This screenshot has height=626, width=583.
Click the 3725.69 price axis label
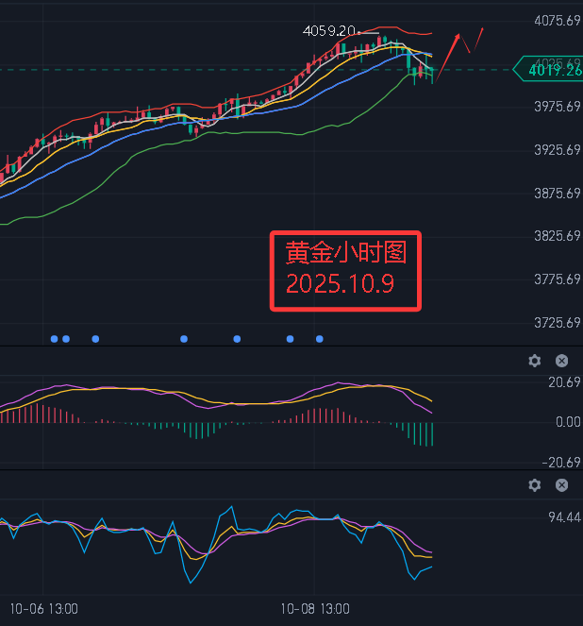[x=557, y=323]
